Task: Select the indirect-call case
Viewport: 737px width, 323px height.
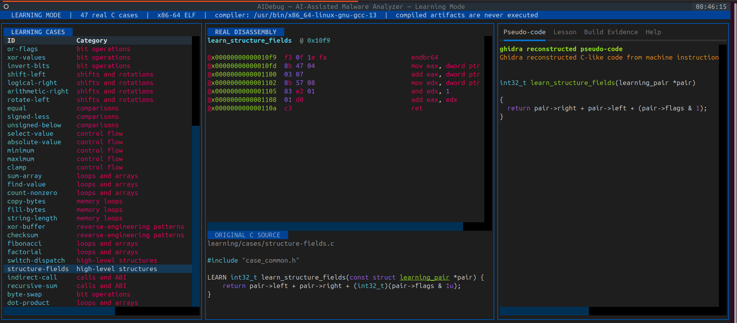Action: tap(98, 277)
